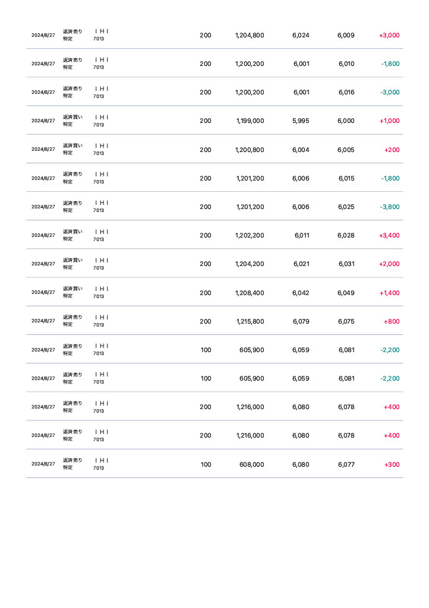Select the 1,199,000 amount
The height and width of the screenshot is (608, 429).
(x=250, y=121)
